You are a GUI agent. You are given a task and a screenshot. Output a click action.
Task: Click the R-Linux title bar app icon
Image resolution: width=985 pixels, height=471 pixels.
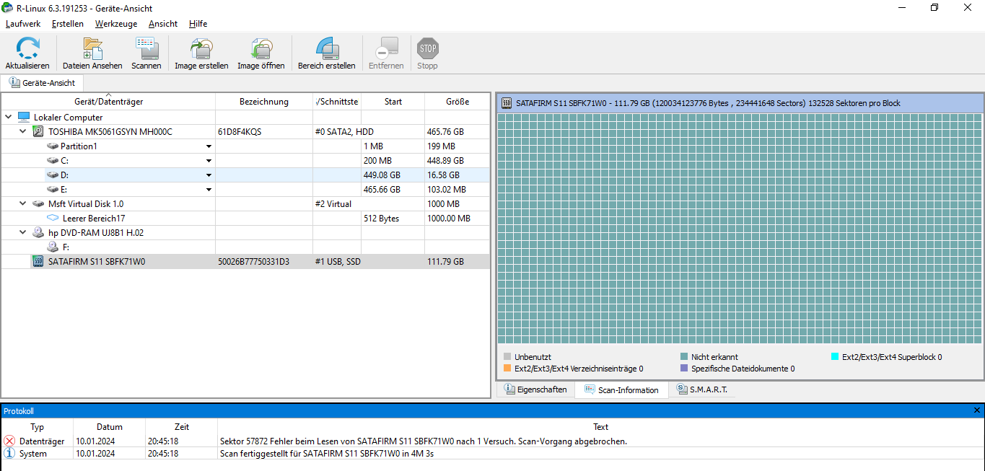7,7
